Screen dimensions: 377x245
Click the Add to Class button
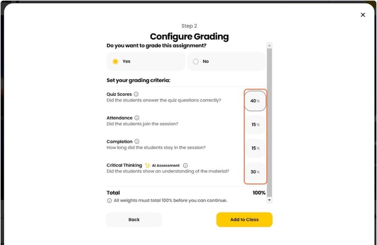coord(244,220)
